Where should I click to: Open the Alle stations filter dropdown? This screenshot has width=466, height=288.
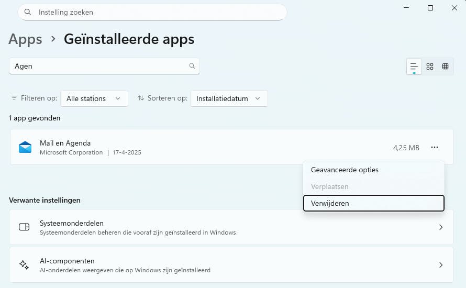pos(94,98)
